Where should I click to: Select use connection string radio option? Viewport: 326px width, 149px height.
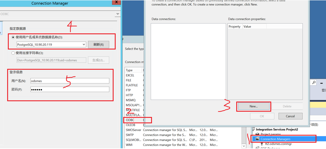[x=13, y=53]
